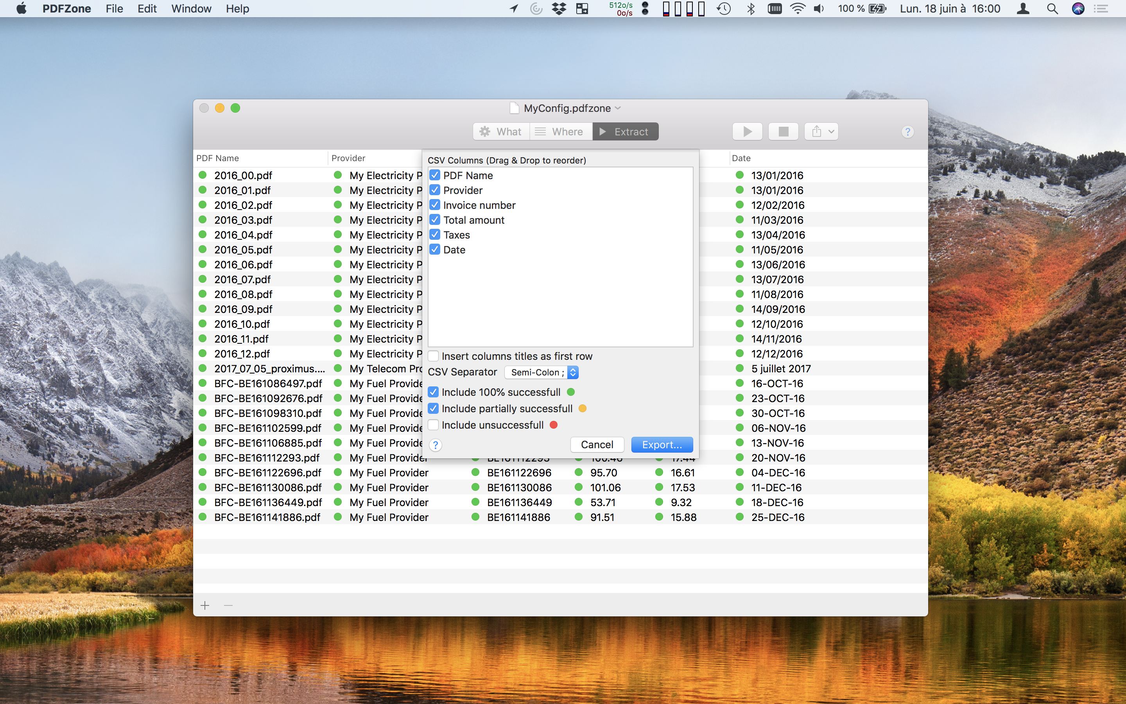The image size is (1126, 704).
Task: Open the File menu
Action: coord(114,9)
